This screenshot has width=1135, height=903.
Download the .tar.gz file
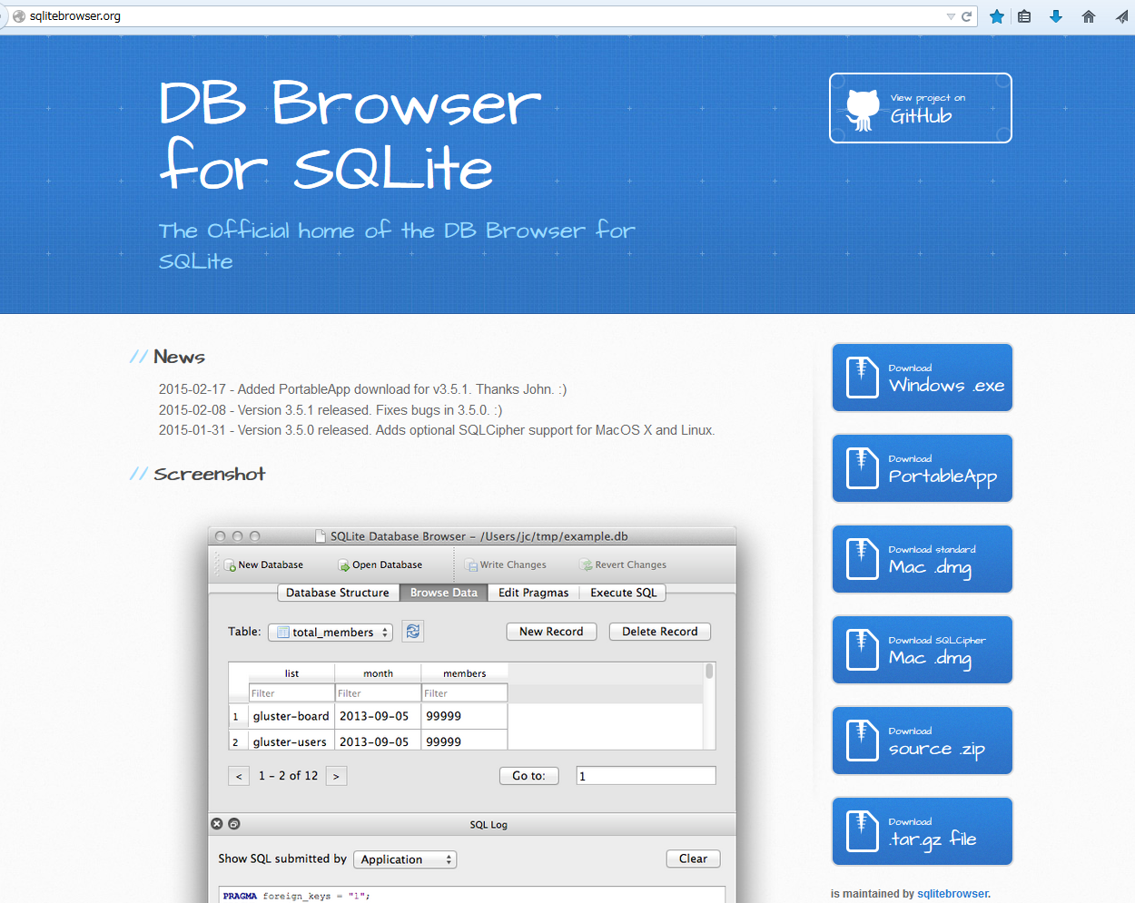pos(922,831)
